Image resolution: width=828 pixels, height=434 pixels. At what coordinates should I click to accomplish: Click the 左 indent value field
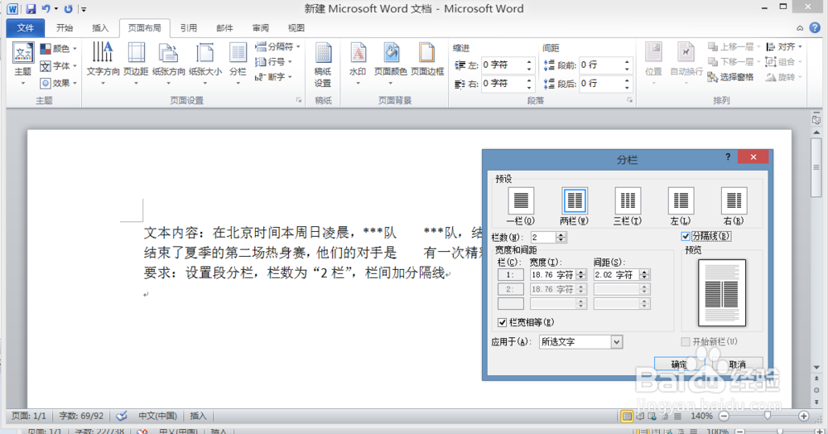pyautogui.click(x=503, y=65)
